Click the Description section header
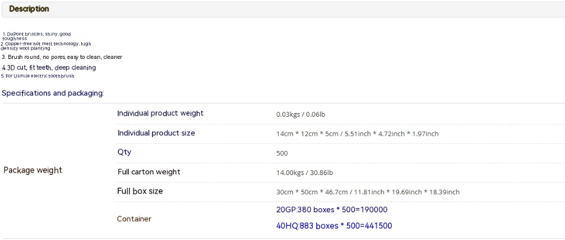This screenshot has height=240, width=565. [x=29, y=9]
